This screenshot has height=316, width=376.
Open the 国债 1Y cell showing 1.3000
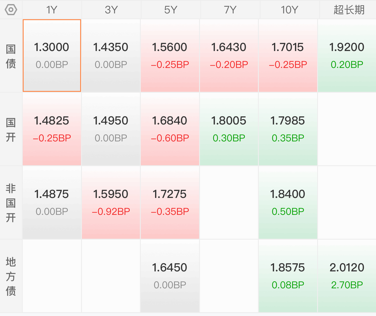click(x=52, y=56)
